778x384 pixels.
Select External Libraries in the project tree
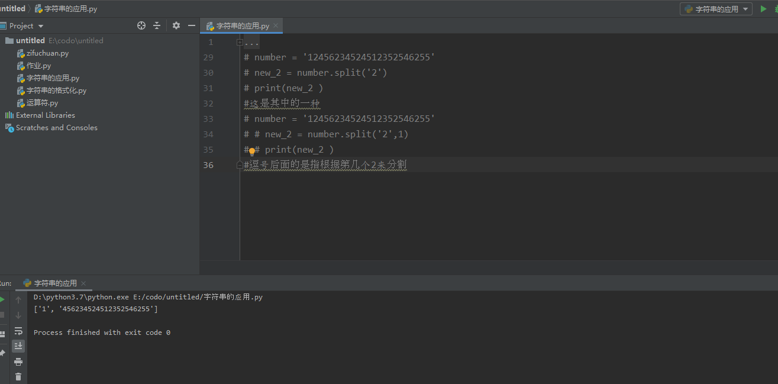coord(45,115)
